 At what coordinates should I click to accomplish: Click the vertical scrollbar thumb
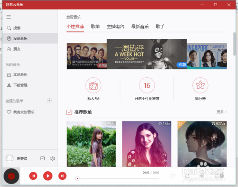(x=234, y=44)
